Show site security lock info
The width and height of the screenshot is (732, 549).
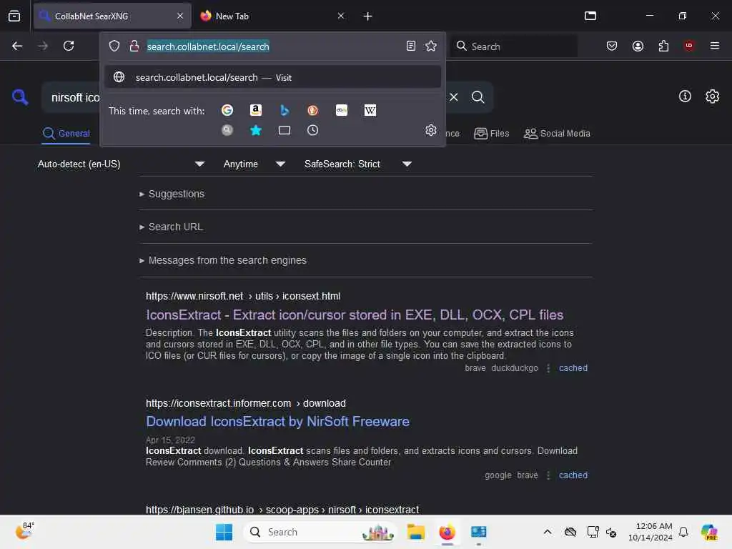point(134,46)
